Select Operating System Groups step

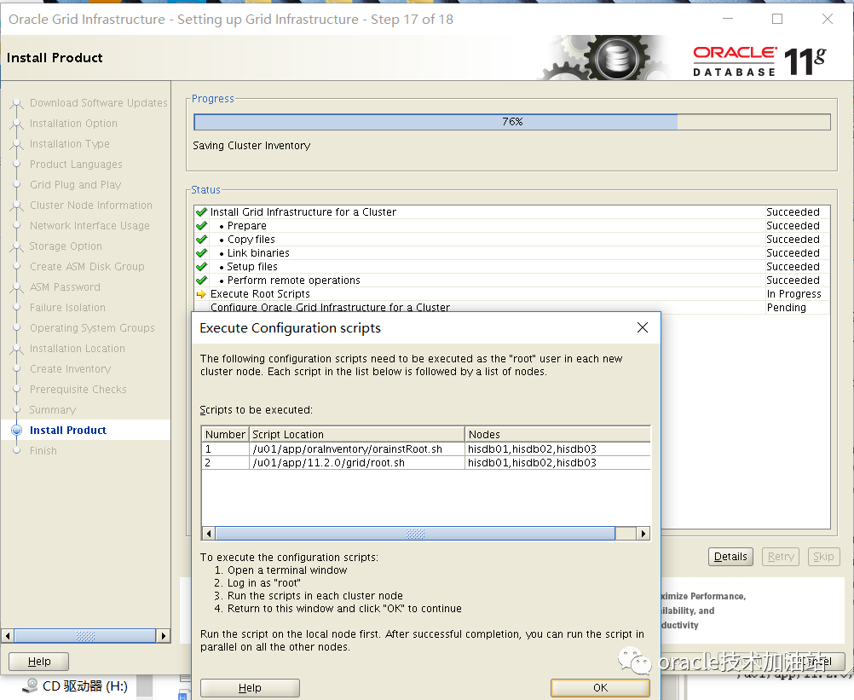click(x=93, y=328)
